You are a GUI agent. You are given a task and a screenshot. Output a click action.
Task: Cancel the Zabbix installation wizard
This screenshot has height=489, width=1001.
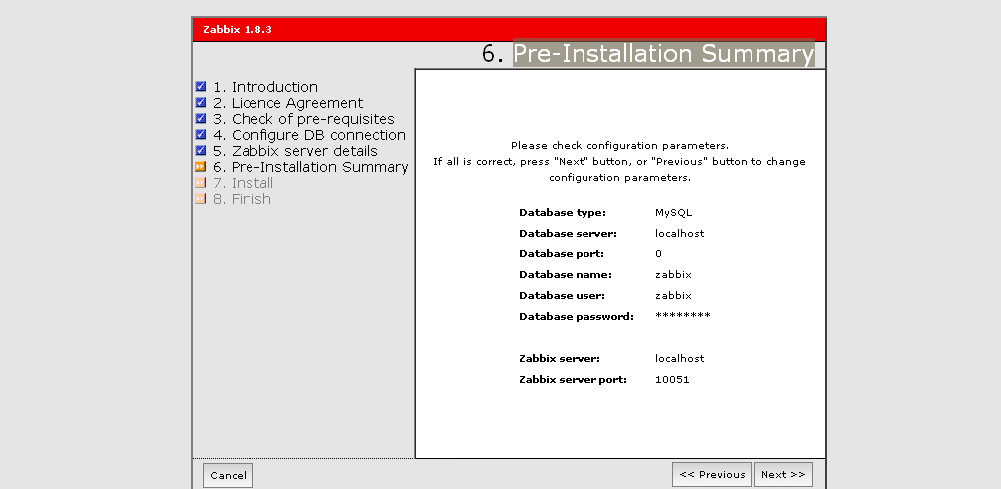tap(228, 476)
